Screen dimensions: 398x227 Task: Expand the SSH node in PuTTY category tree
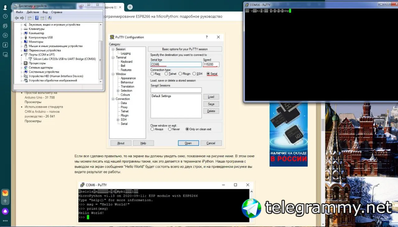118,120
